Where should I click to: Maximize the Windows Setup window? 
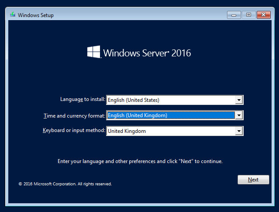click(x=248, y=15)
